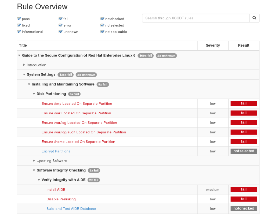Collapse Software Integrity Checking group
Viewport: 275px width, 214px height.
34,170
